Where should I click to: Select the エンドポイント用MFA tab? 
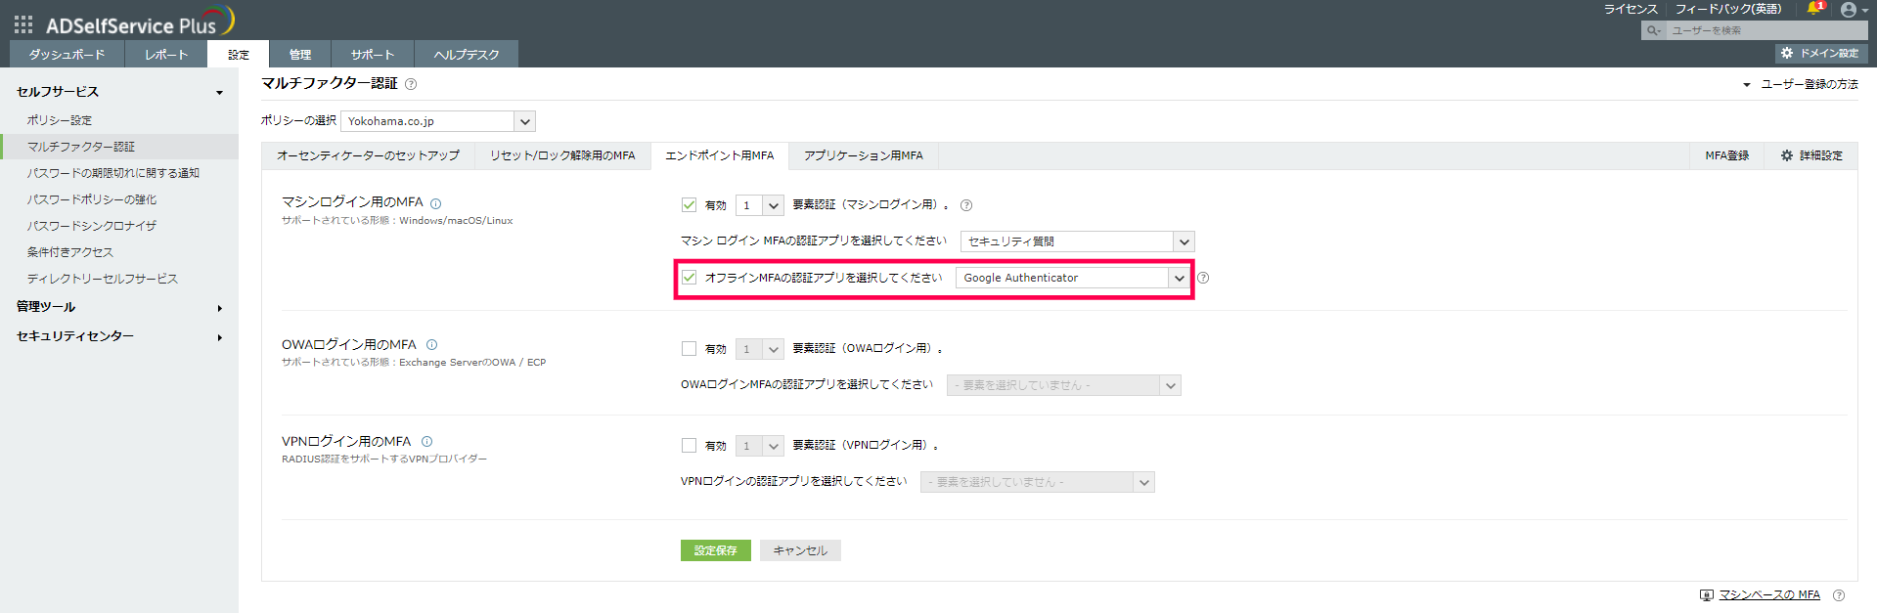[720, 155]
